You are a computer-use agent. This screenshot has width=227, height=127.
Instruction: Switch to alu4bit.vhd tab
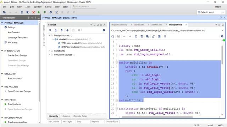coord(139,25)
